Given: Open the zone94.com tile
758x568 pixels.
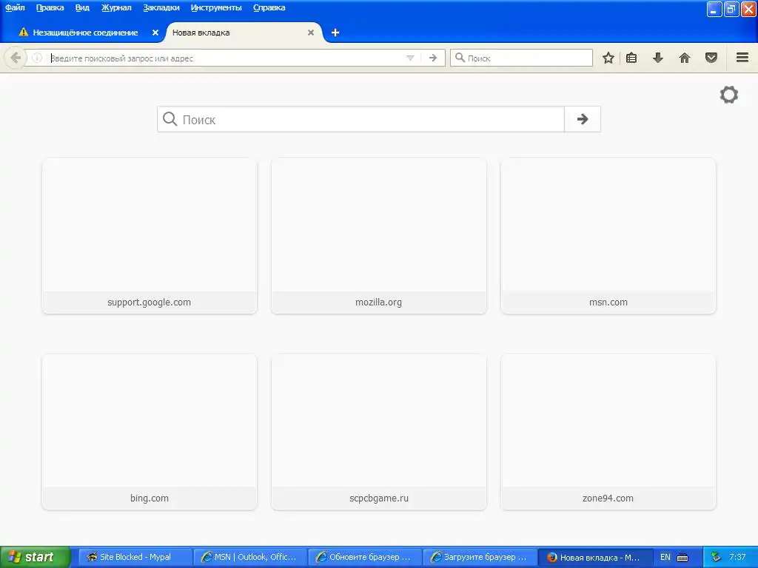Looking at the screenshot, I should point(608,432).
